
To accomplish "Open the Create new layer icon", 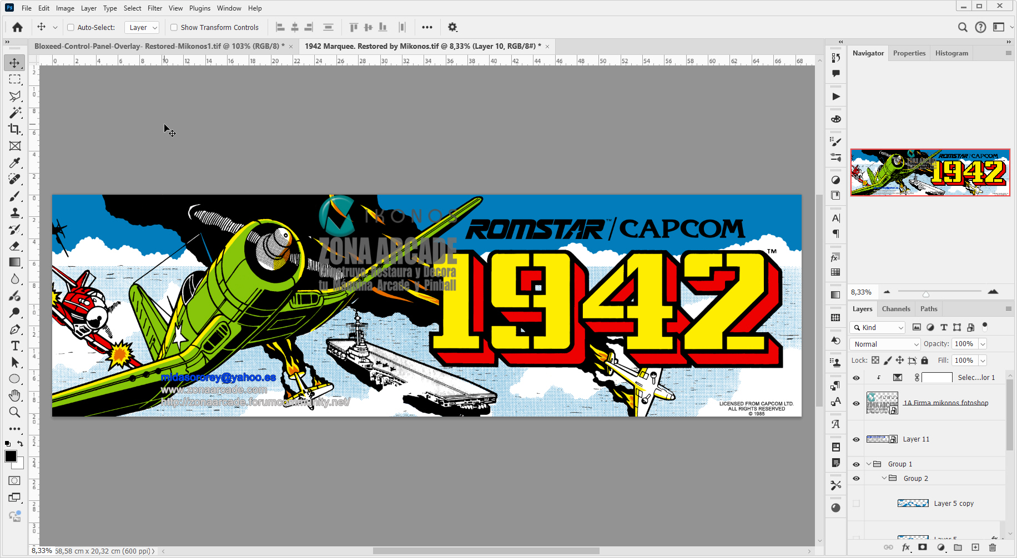I will point(974,547).
